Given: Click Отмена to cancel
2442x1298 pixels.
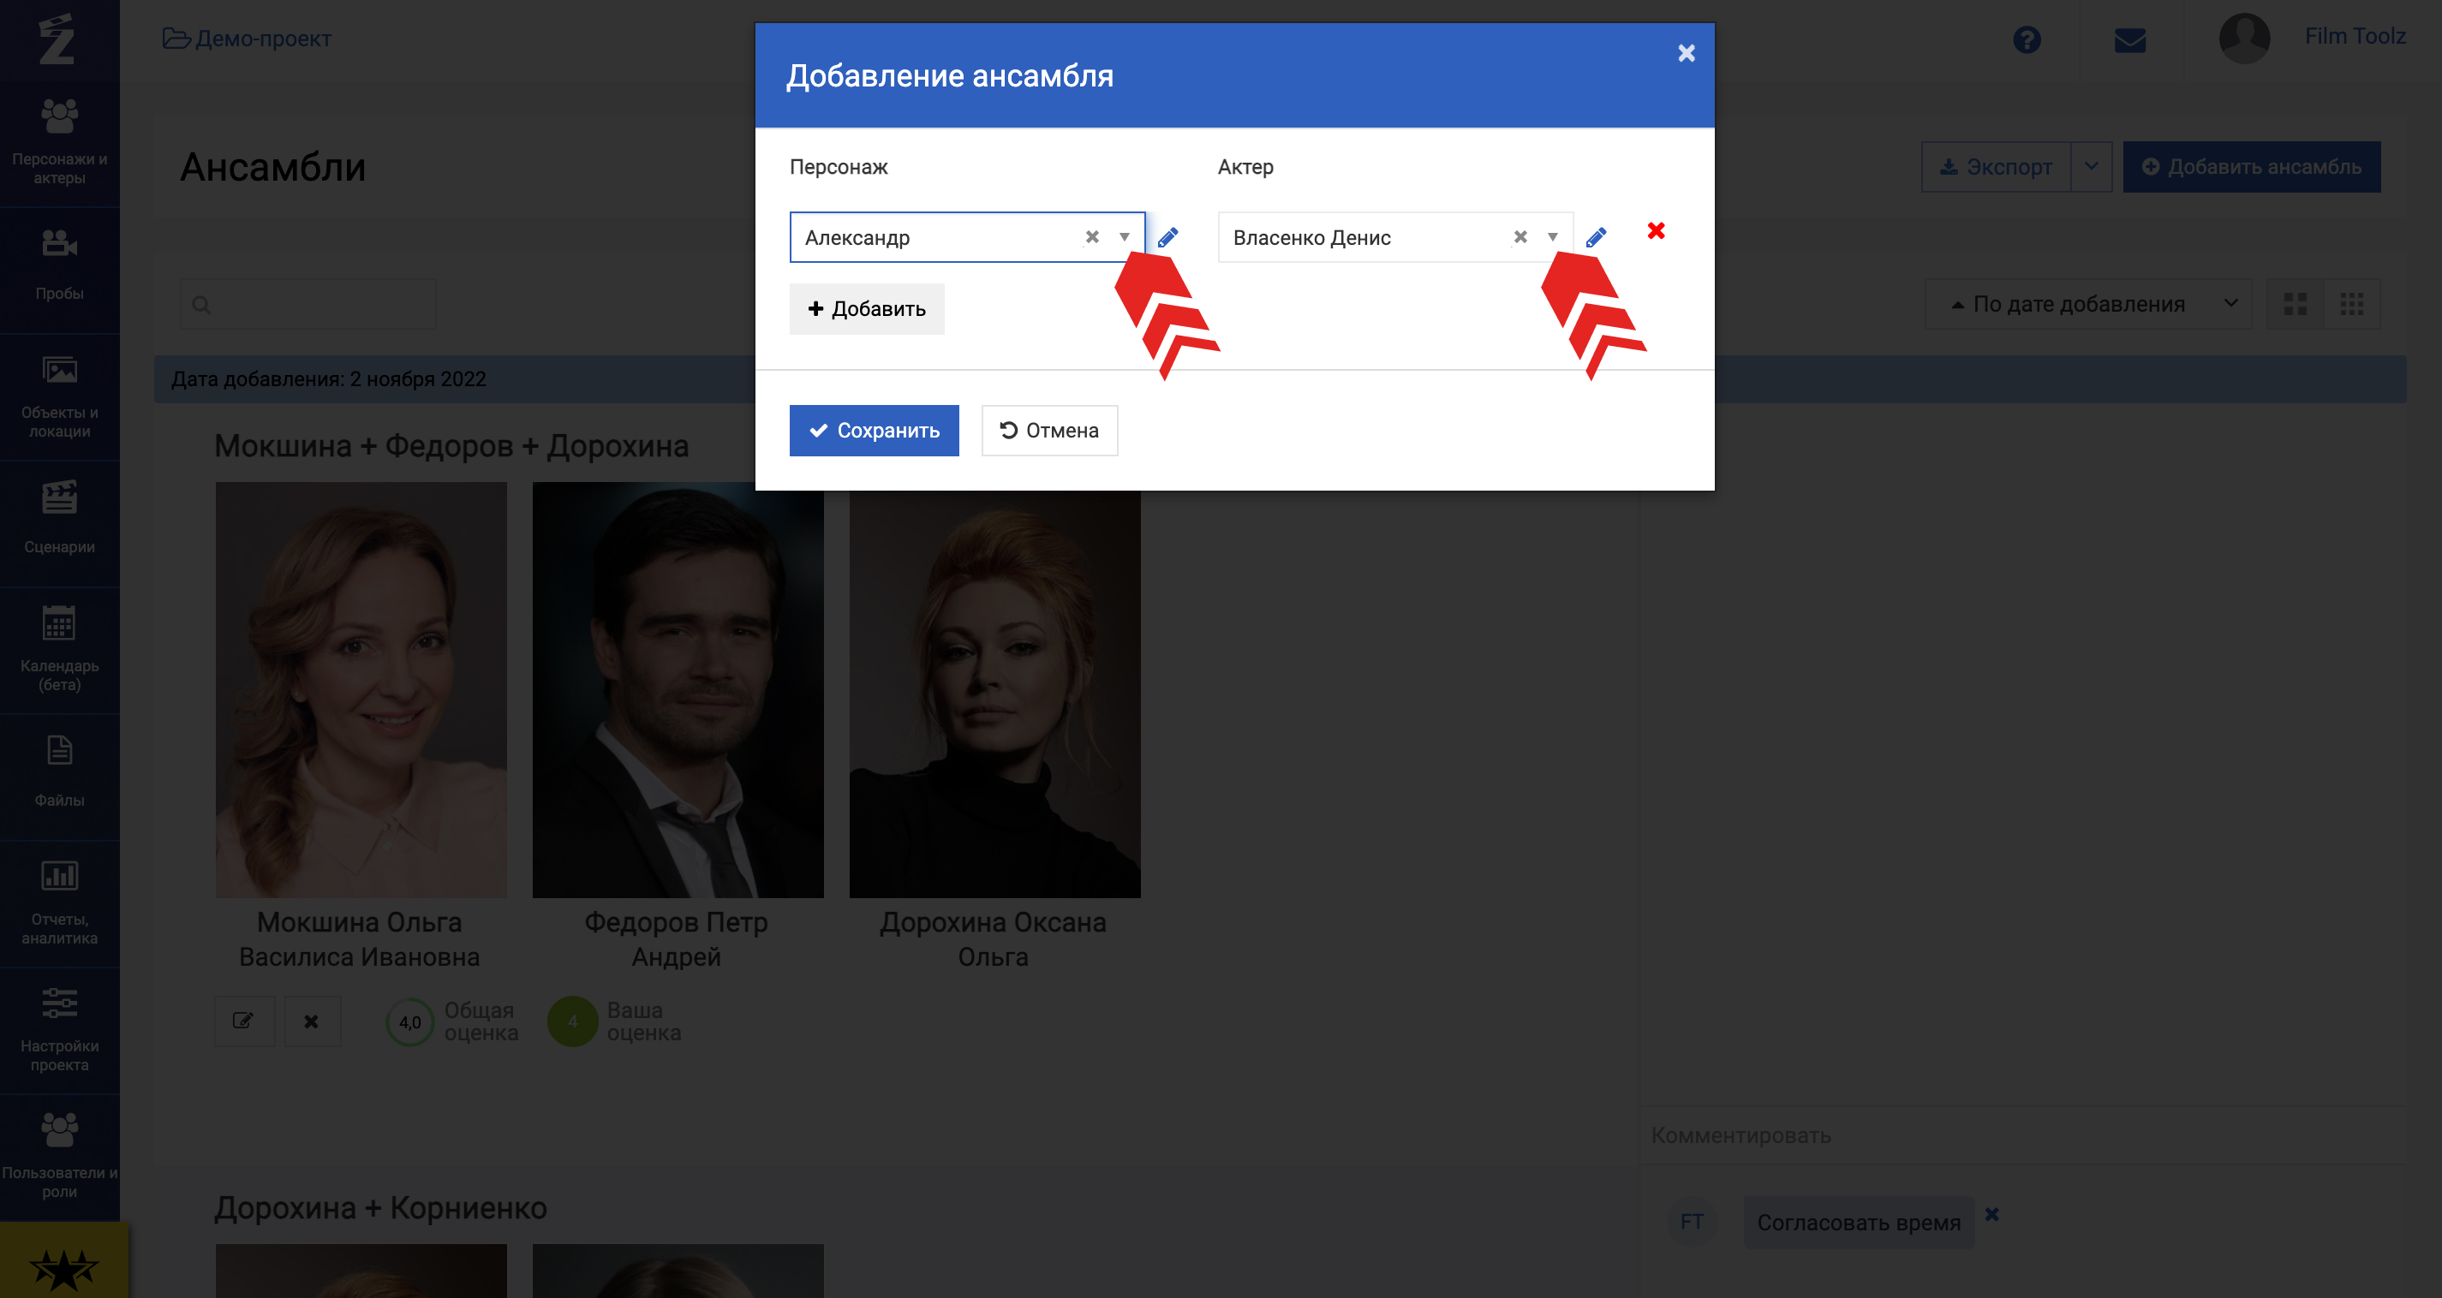Looking at the screenshot, I should point(1049,430).
